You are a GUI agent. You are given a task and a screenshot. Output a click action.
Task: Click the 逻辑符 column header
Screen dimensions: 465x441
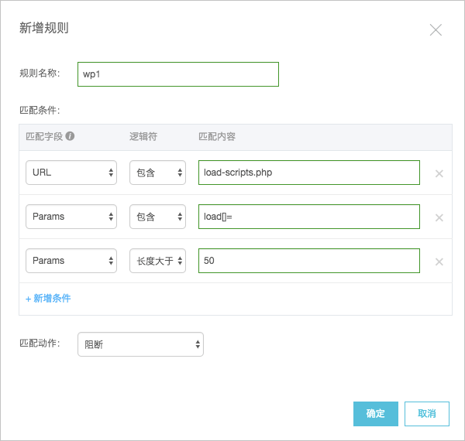143,136
